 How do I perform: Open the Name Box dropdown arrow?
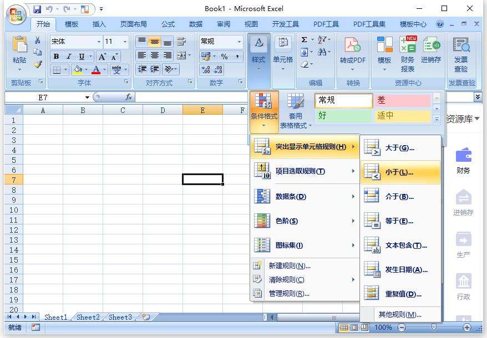[87, 98]
